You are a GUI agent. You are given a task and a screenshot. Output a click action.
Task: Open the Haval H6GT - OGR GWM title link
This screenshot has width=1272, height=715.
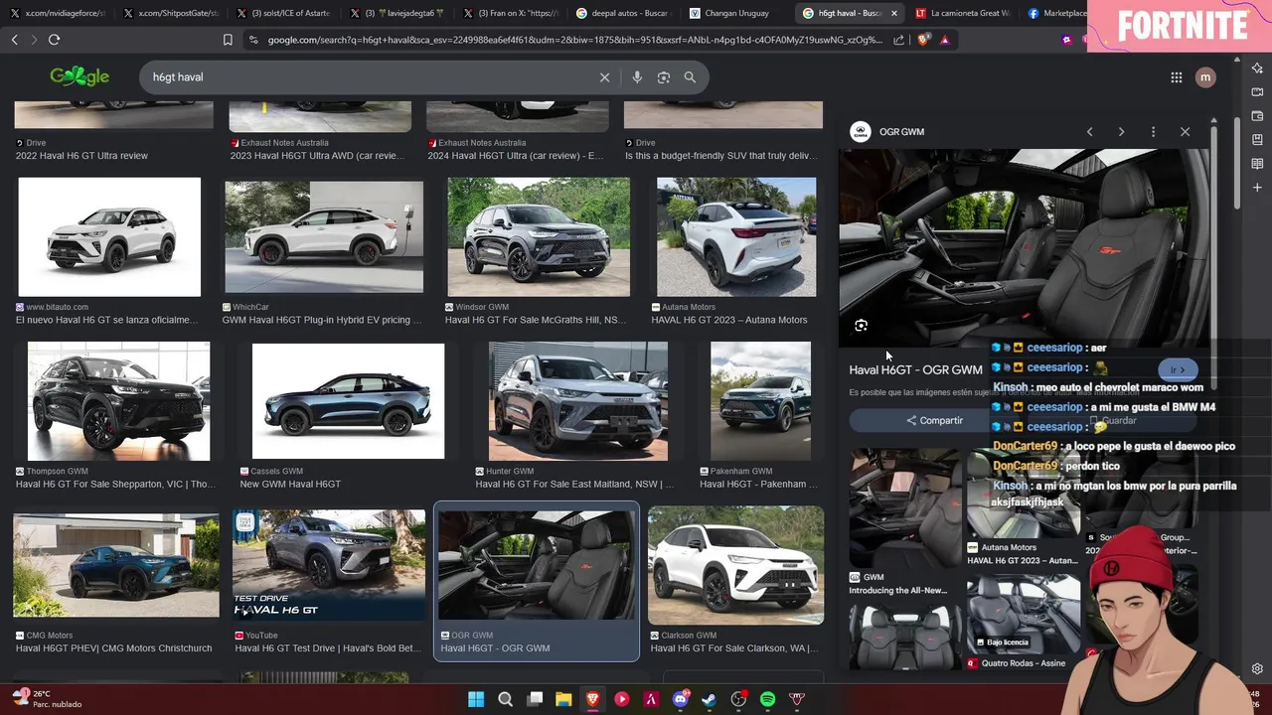click(x=915, y=369)
